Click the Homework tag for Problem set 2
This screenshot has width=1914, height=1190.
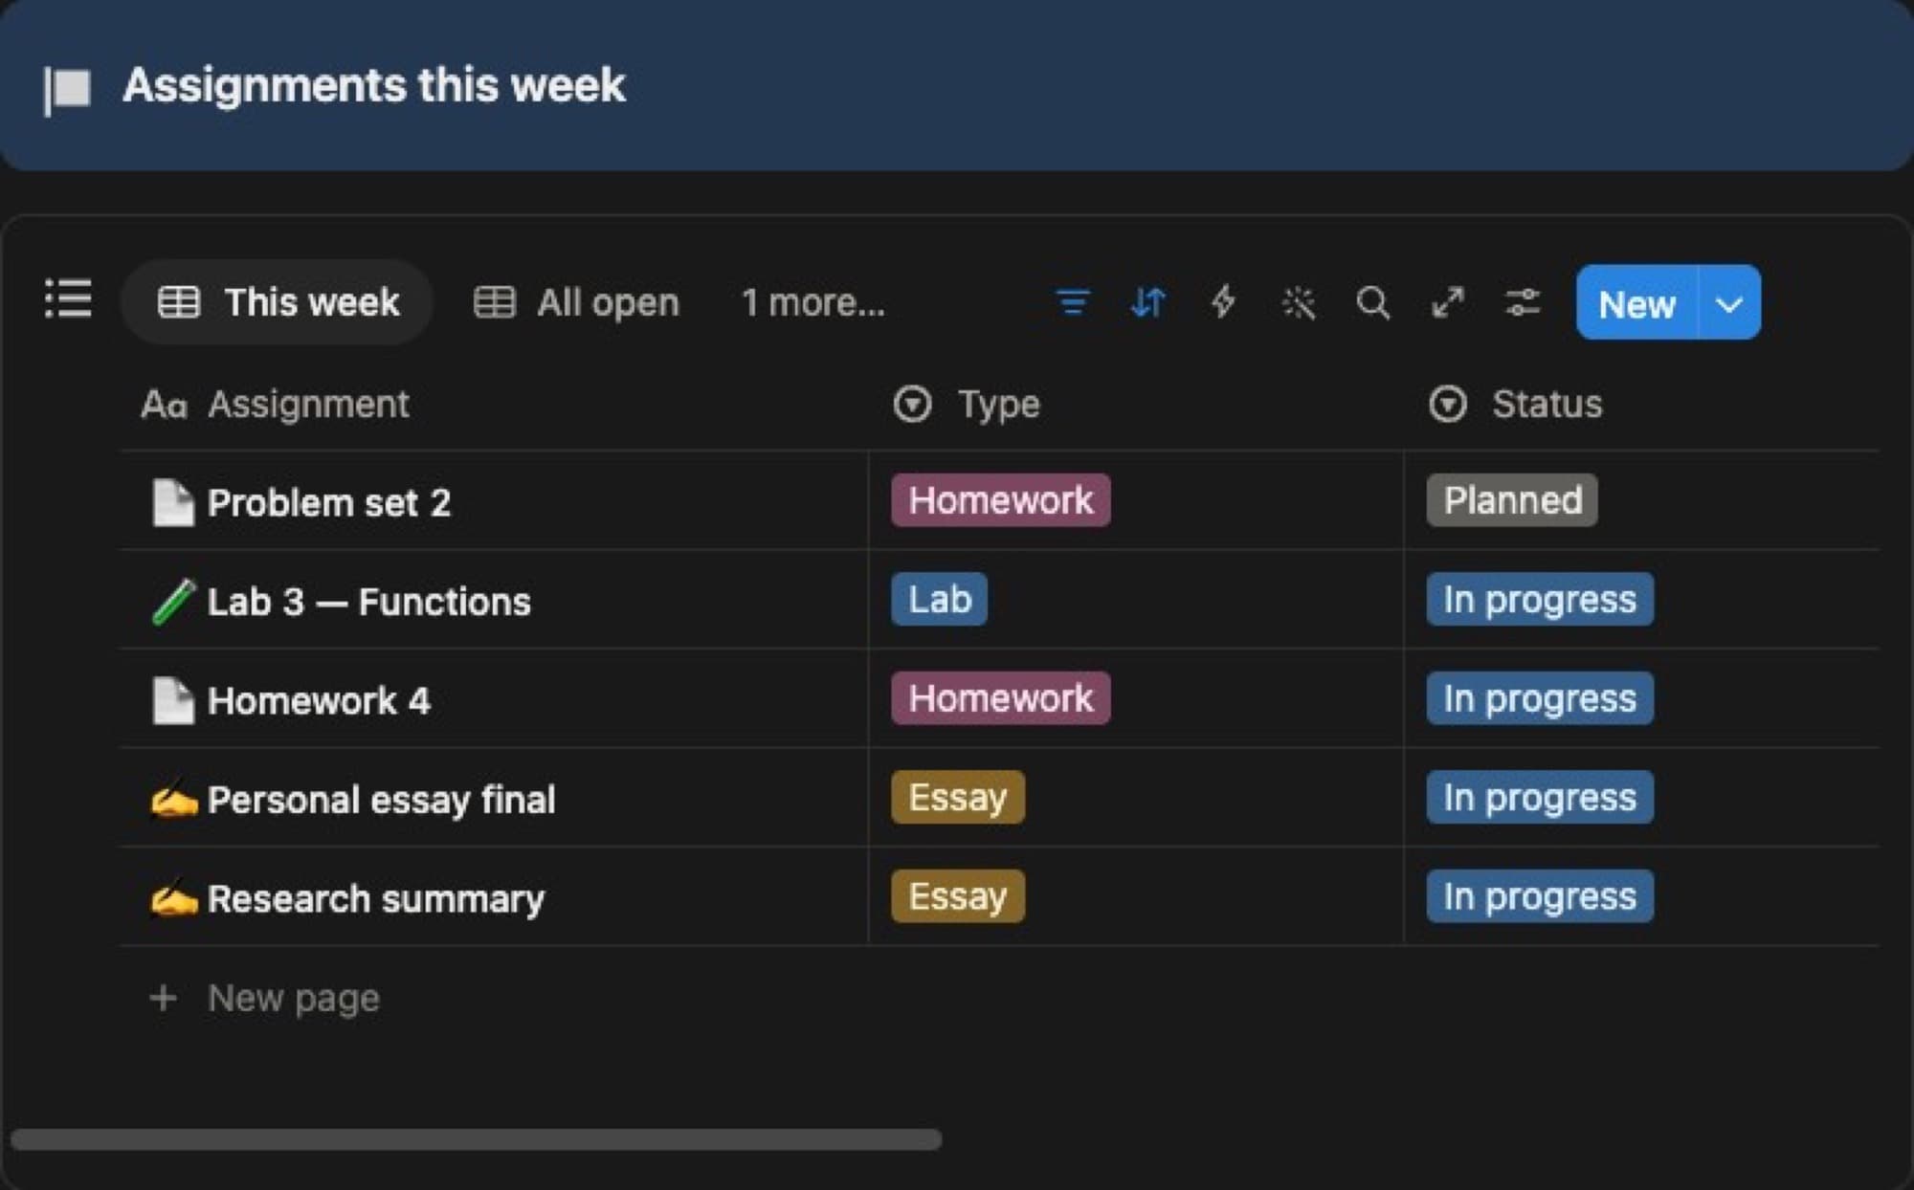pyautogui.click(x=1001, y=500)
